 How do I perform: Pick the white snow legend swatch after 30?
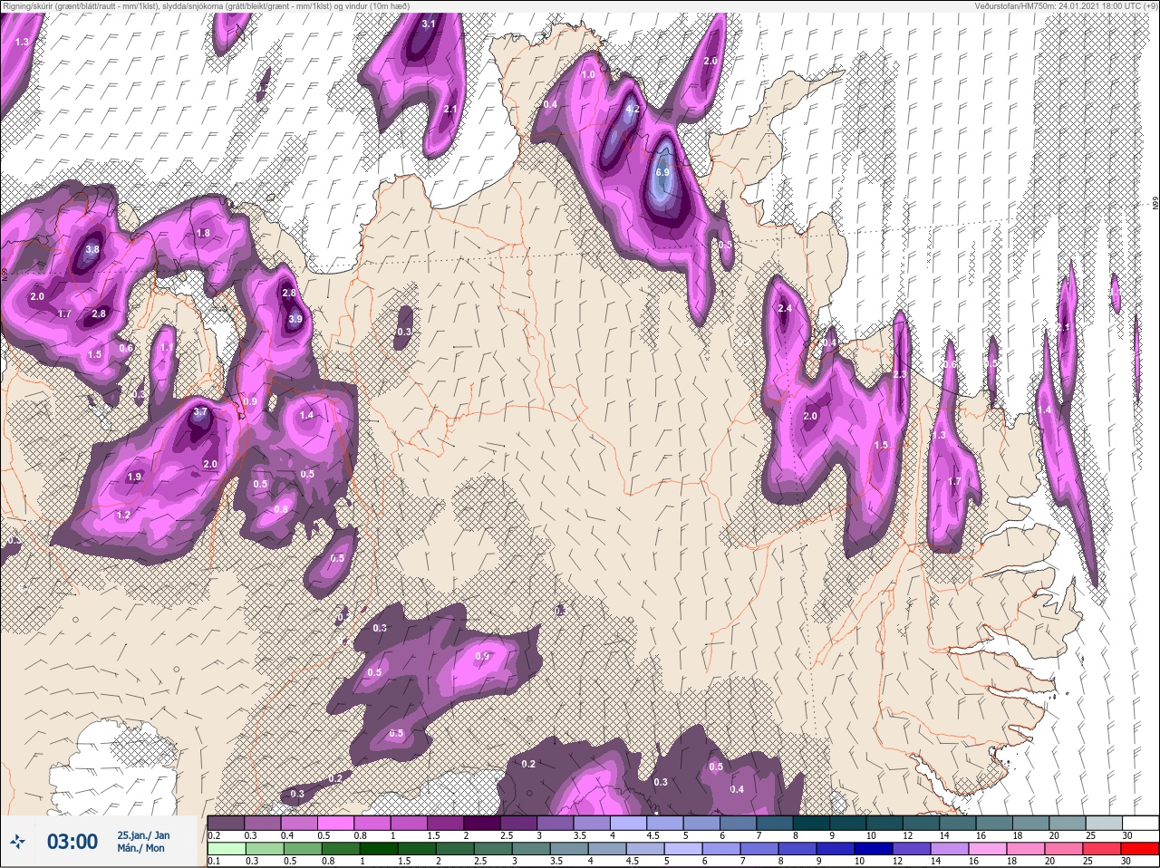1142,823
